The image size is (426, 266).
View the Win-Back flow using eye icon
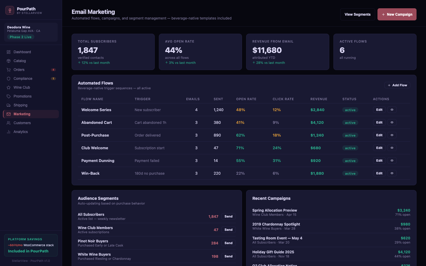pyautogui.click(x=392, y=173)
